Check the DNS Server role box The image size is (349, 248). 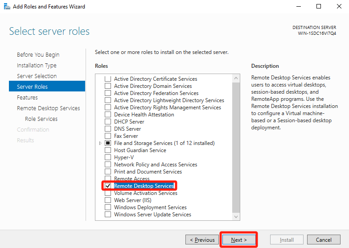[x=107, y=129]
